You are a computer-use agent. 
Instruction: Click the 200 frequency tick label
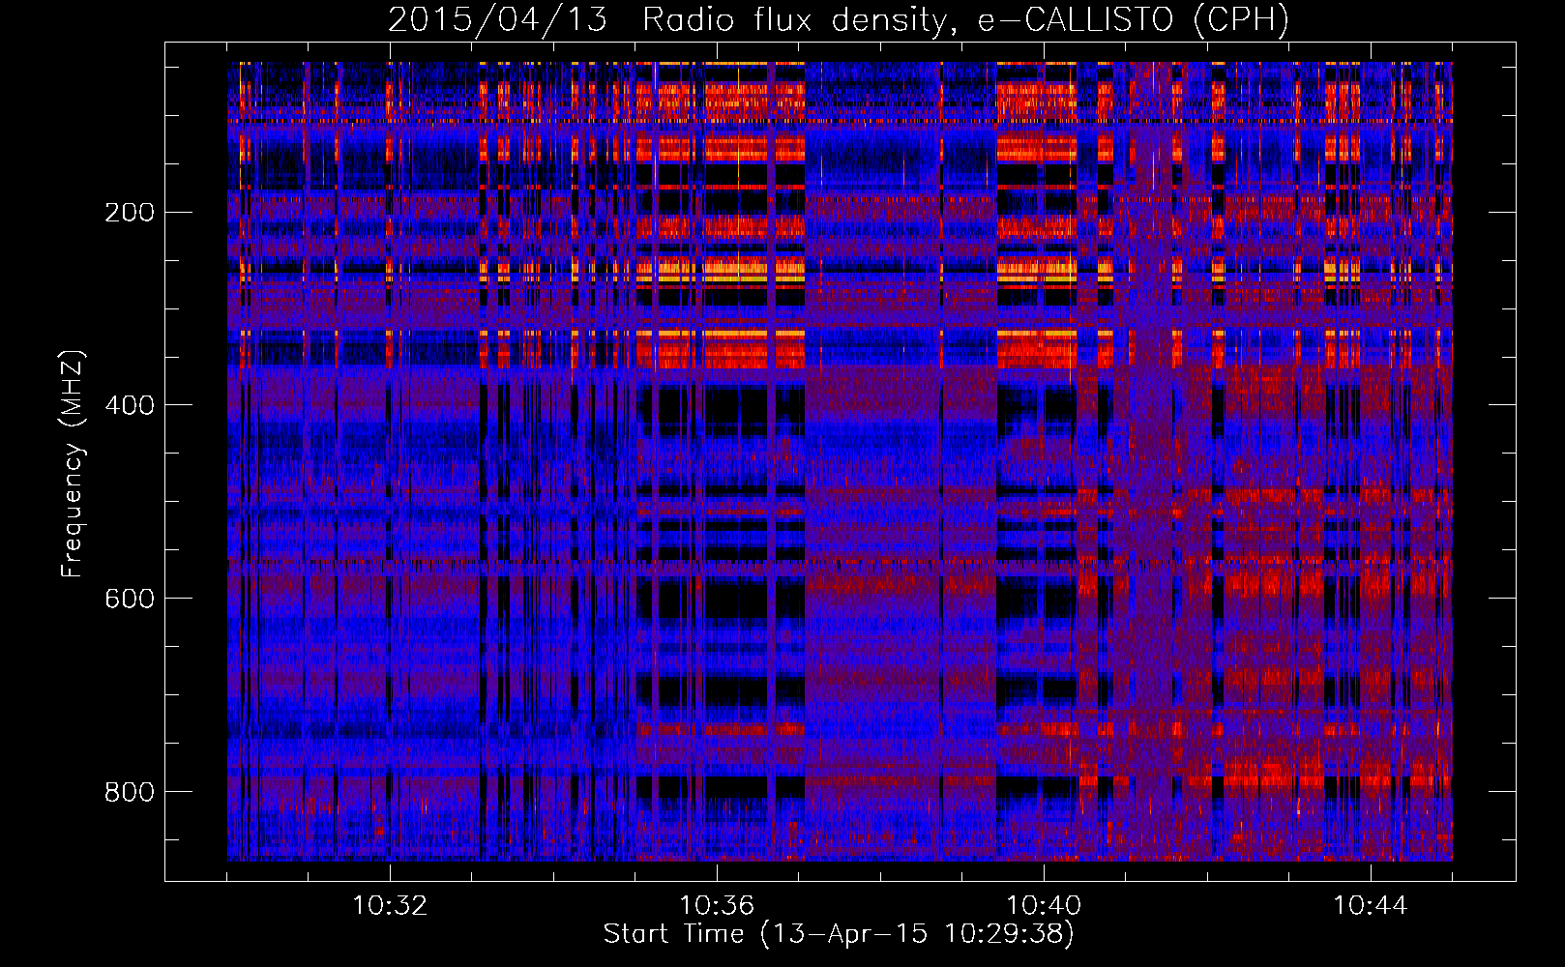coord(130,213)
